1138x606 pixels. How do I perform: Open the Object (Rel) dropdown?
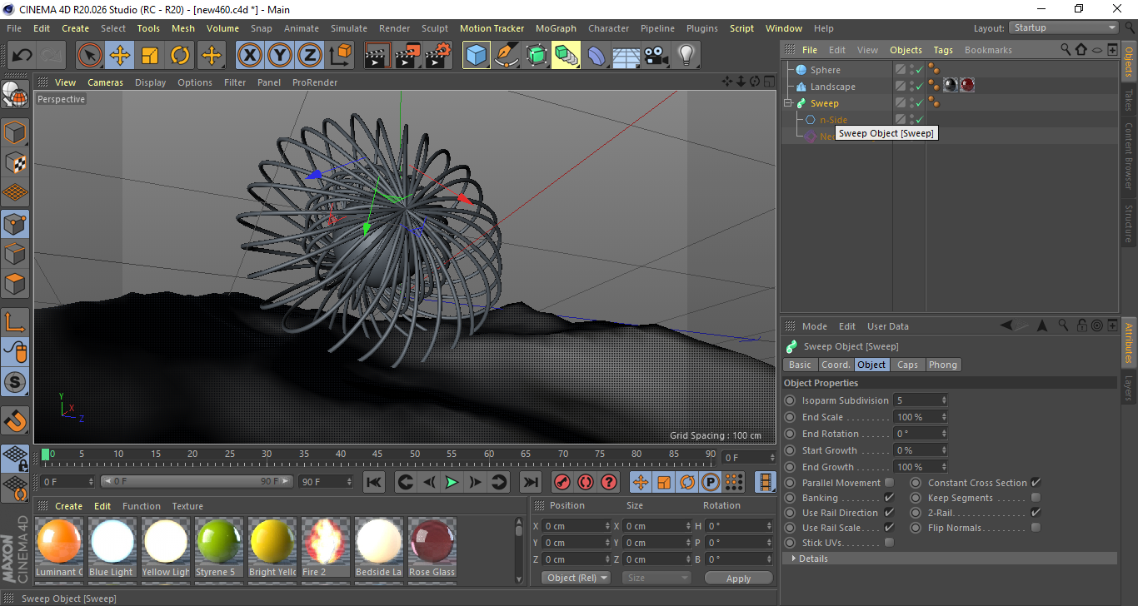(576, 578)
